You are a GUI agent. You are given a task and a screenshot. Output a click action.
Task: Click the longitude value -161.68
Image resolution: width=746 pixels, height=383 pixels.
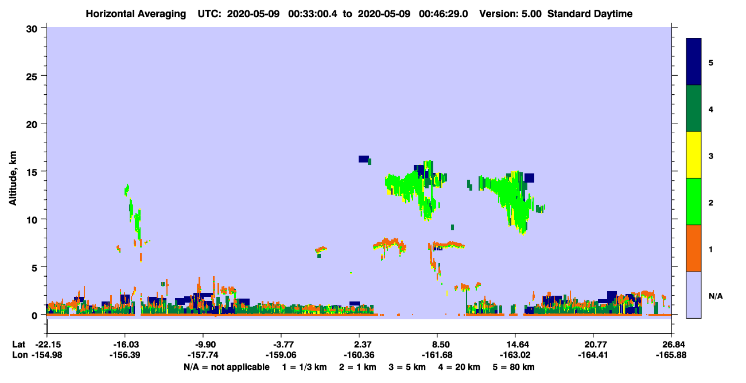pos(438,355)
